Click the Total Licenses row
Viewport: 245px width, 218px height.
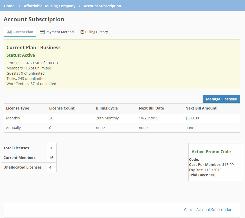pos(29,148)
